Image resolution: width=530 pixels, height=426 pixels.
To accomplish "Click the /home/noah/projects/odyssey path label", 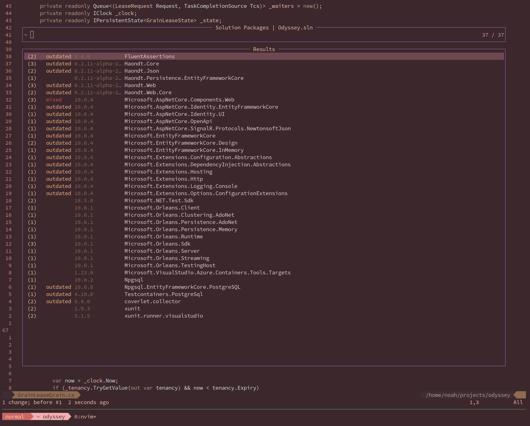I will (x=468, y=395).
